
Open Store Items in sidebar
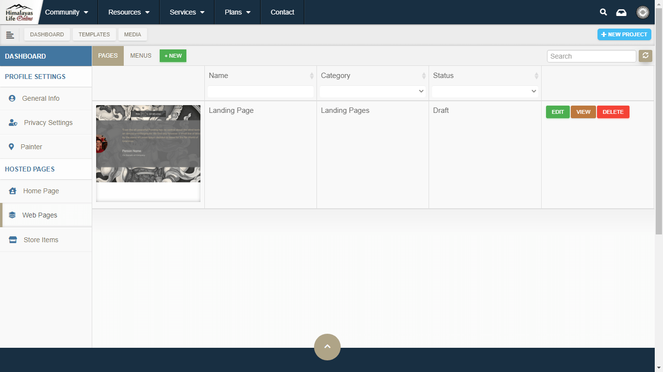[x=41, y=240]
